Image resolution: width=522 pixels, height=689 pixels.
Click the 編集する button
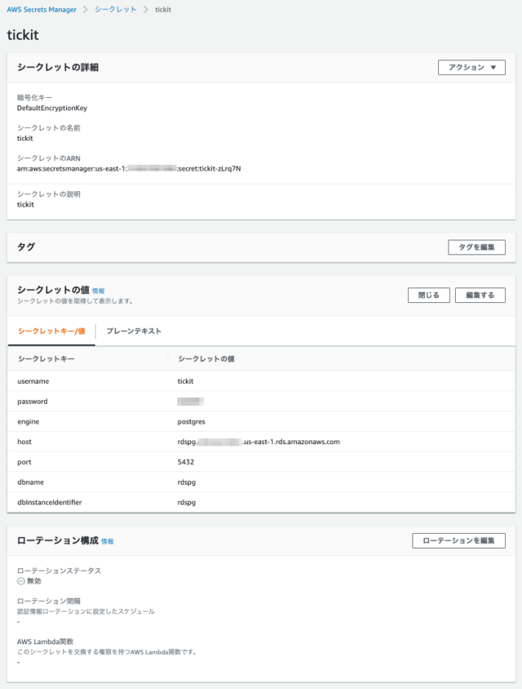480,296
